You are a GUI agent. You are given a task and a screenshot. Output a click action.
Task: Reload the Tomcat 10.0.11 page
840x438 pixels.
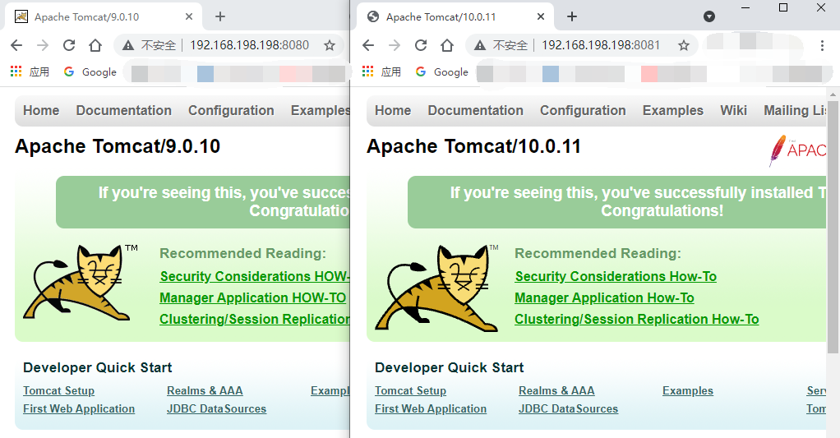421,45
